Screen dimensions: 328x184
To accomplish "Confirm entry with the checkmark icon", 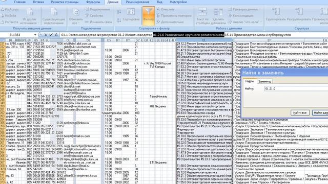I will point(51,35).
